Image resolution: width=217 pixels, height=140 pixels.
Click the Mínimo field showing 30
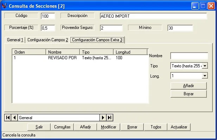(180, 28)
